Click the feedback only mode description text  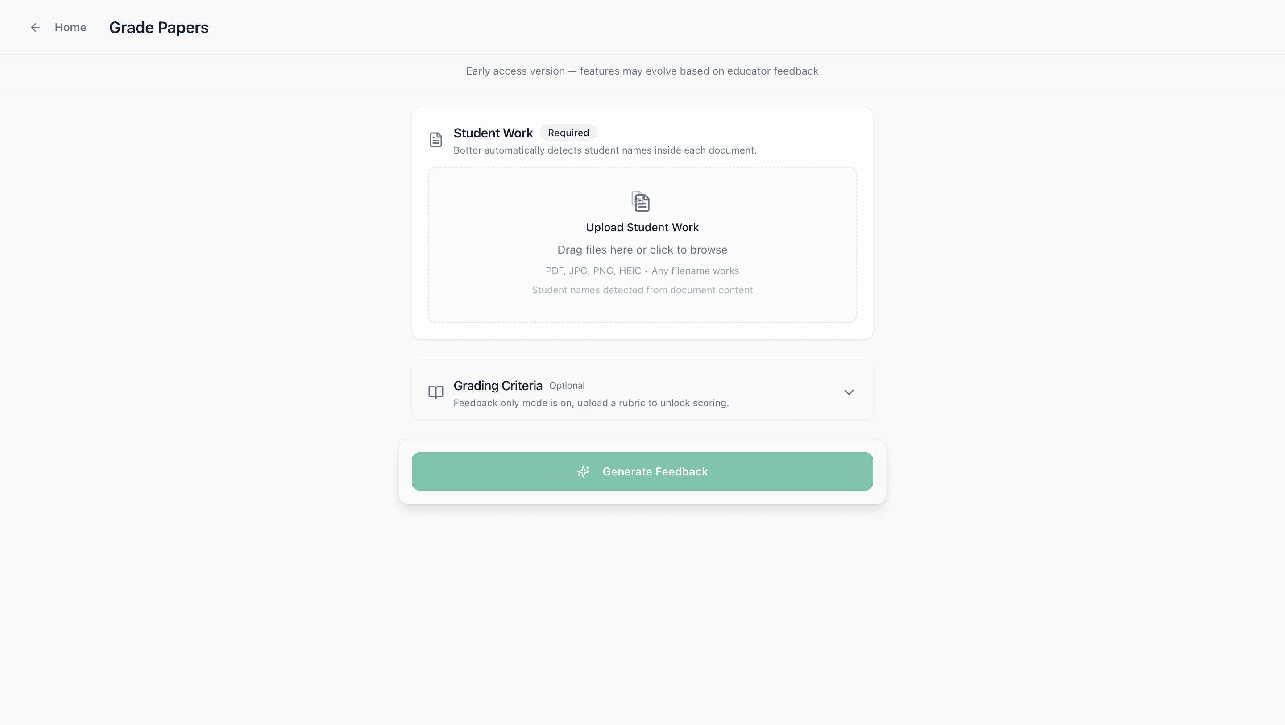(591, 403)
